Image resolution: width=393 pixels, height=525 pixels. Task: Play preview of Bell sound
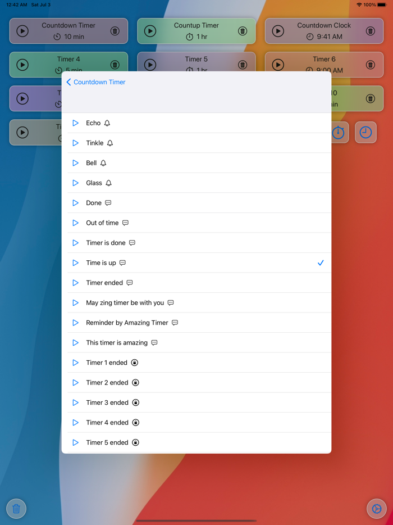coord(76,163)
